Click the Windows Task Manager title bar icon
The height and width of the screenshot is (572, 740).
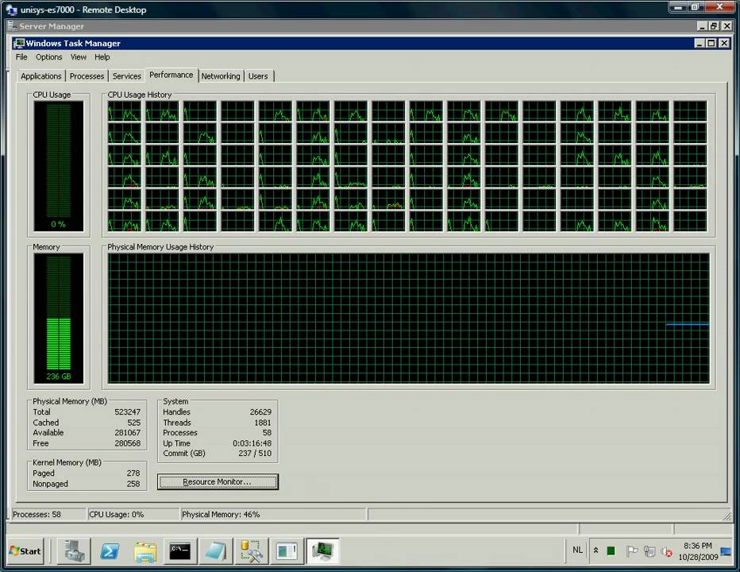pyautogui.click(x=19, y=43)
